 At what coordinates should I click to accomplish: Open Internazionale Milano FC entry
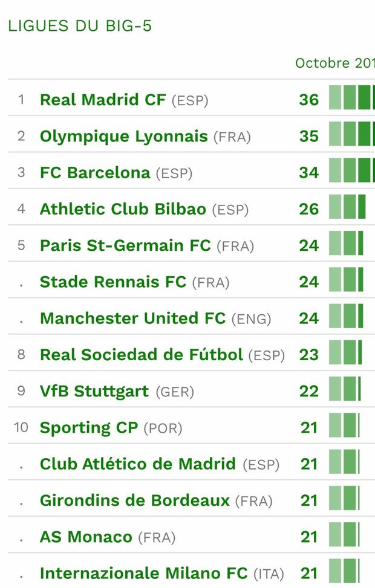coord(143,573)
